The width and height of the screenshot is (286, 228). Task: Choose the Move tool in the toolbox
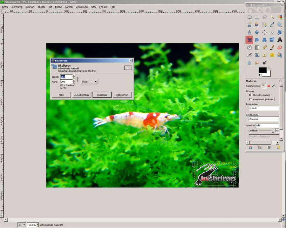click(257, 32)
